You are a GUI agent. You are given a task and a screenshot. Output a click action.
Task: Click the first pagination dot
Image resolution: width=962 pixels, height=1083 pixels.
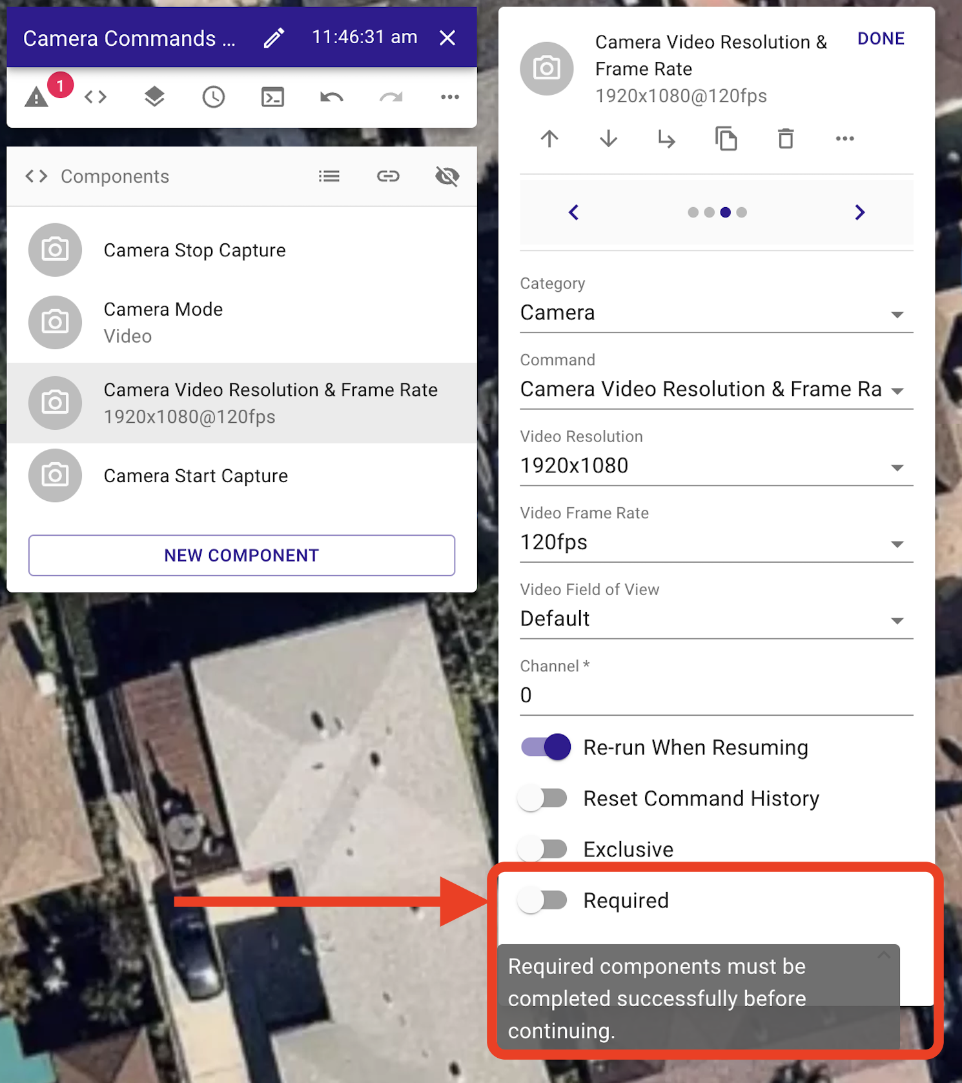693,212
